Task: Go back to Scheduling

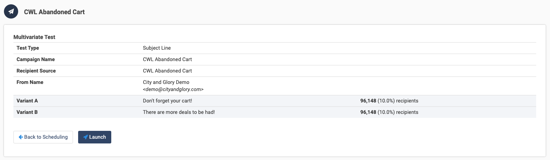Action: click(x=43, y=137)
